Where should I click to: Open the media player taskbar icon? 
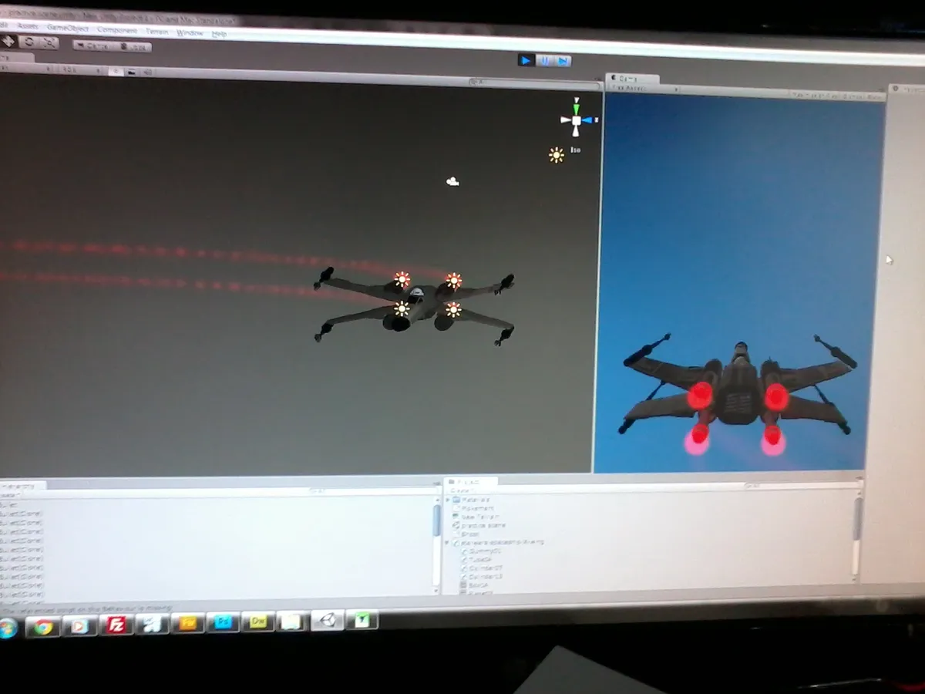[79, 625]
